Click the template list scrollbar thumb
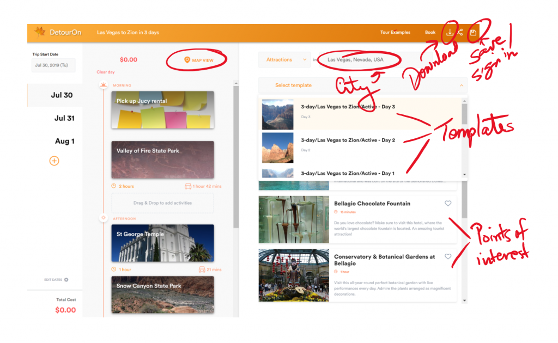Screen dimensions: 558x343 [x=464, y=114]
